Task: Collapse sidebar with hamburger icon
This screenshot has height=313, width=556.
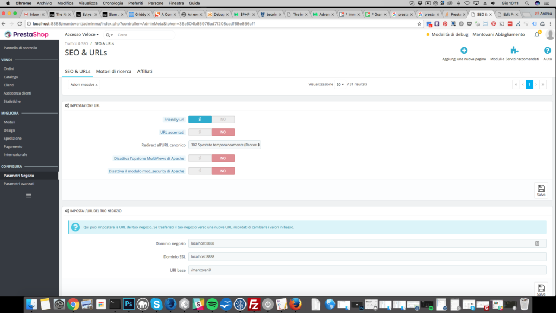Action: (x=29, y=196)
